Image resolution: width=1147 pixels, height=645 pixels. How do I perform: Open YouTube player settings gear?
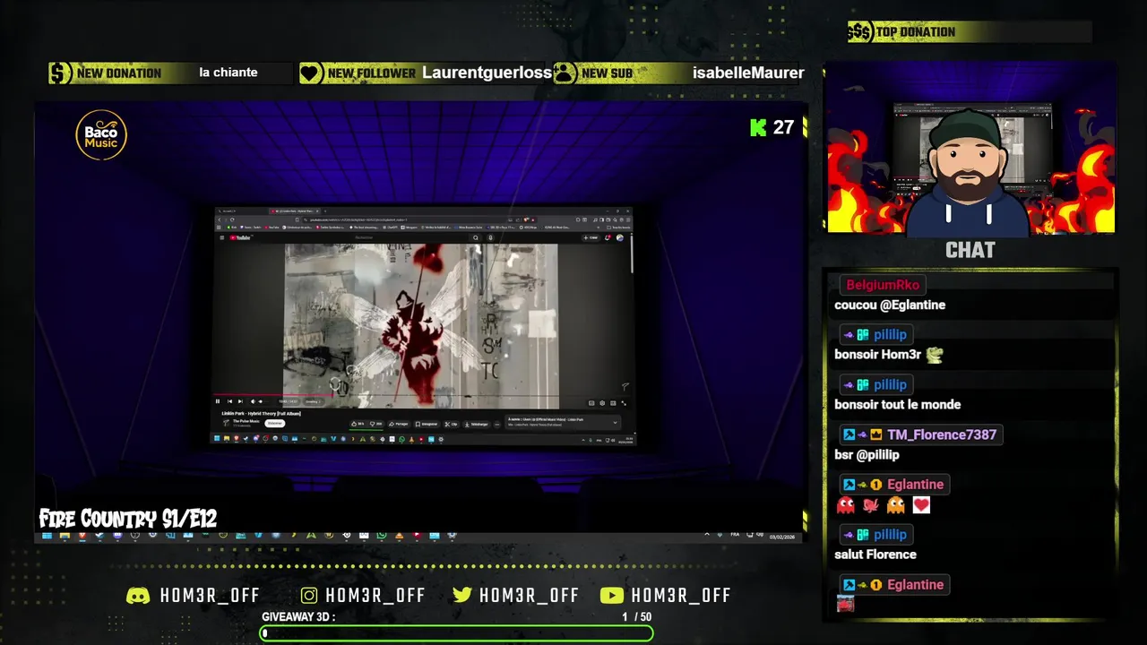click(x=602, y=403)
